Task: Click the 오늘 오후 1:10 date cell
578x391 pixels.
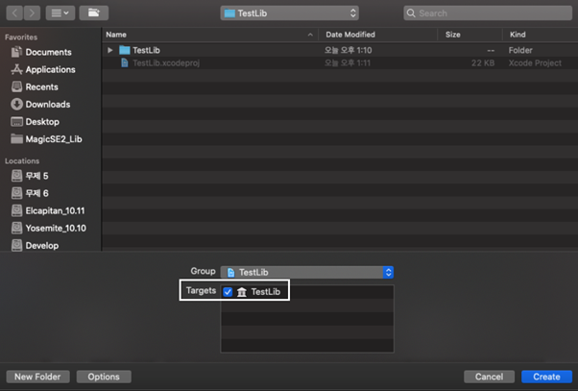Action: [x=348, y=50]
